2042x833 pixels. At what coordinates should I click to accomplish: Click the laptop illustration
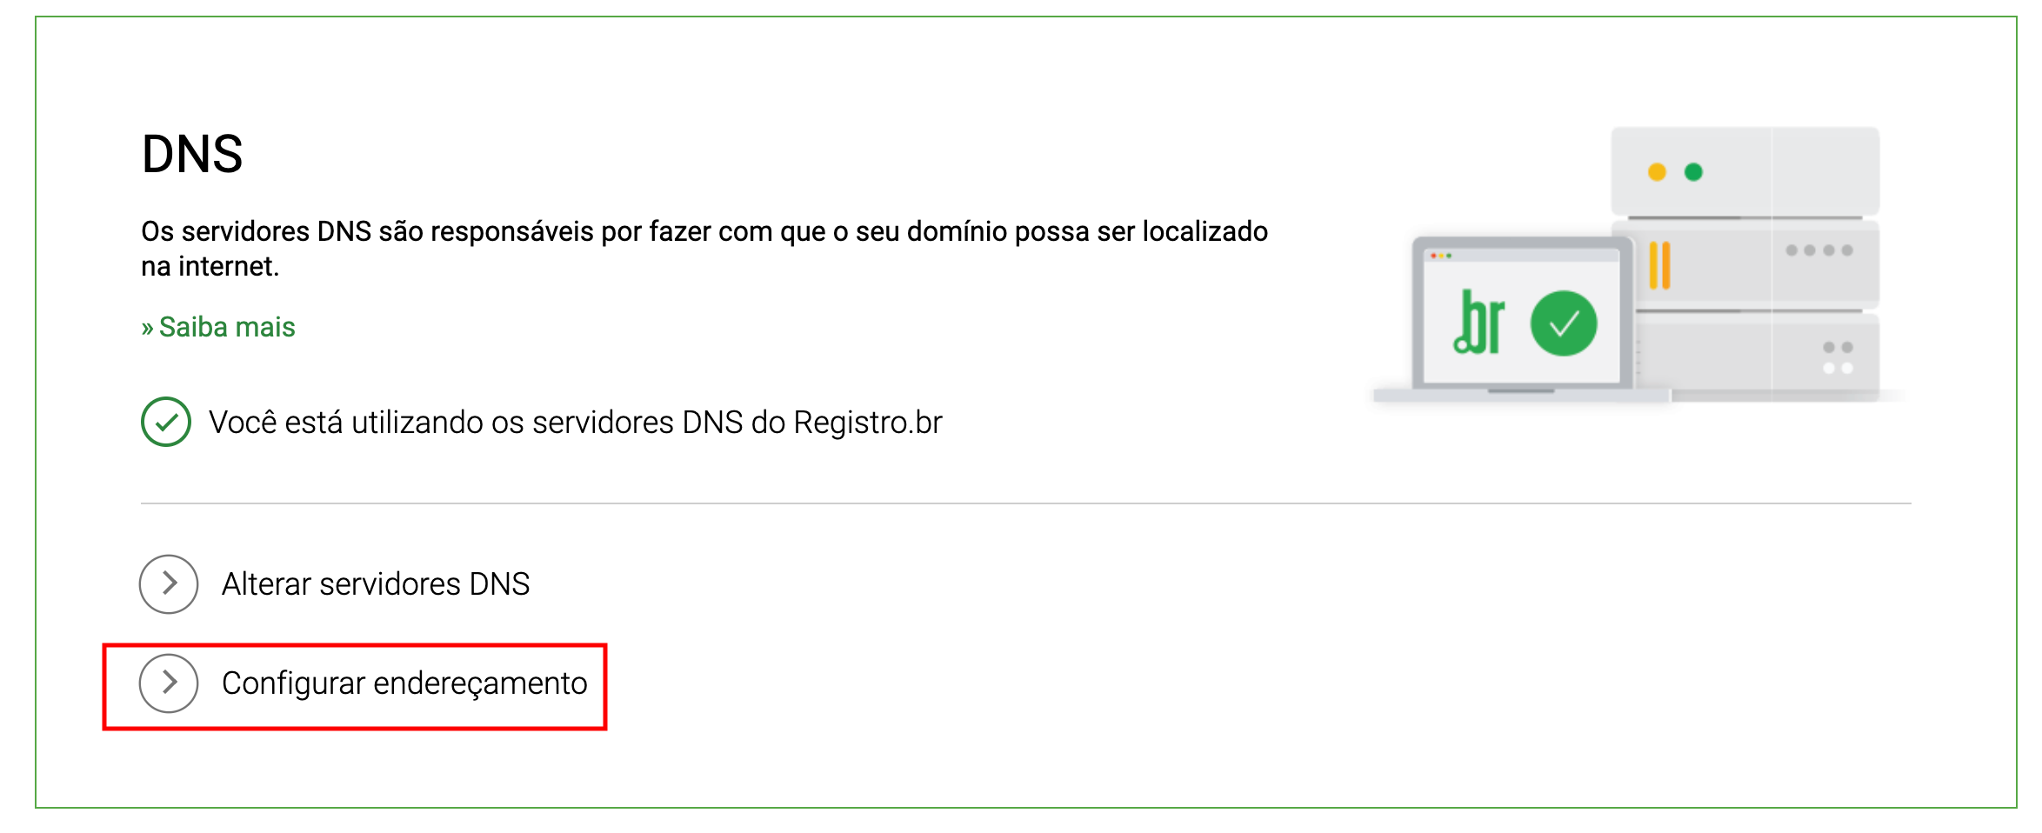(x=1521, y=319)
